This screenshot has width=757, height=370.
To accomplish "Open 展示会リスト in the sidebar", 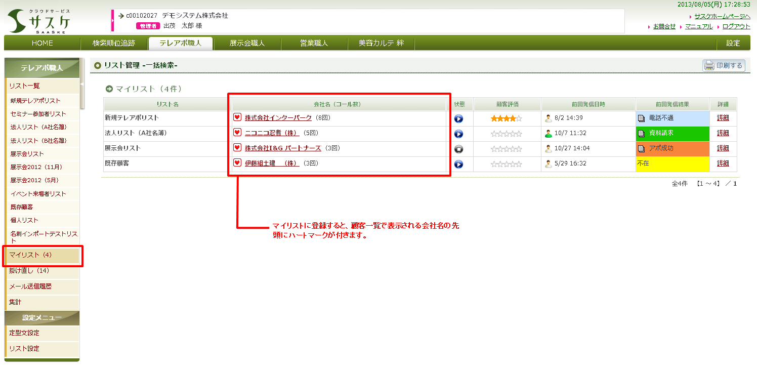I will pos(43,154).
